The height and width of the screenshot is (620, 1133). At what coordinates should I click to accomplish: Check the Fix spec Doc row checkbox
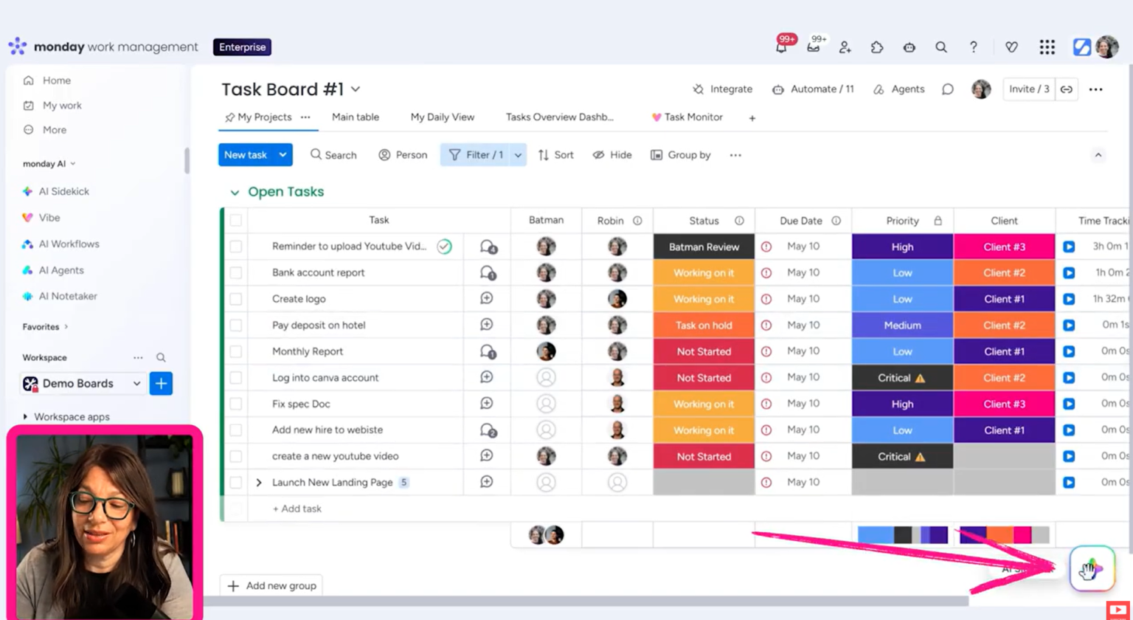[236, 404]
